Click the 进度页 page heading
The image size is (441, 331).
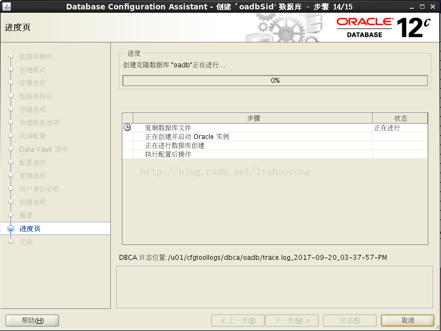pos(18,27)
